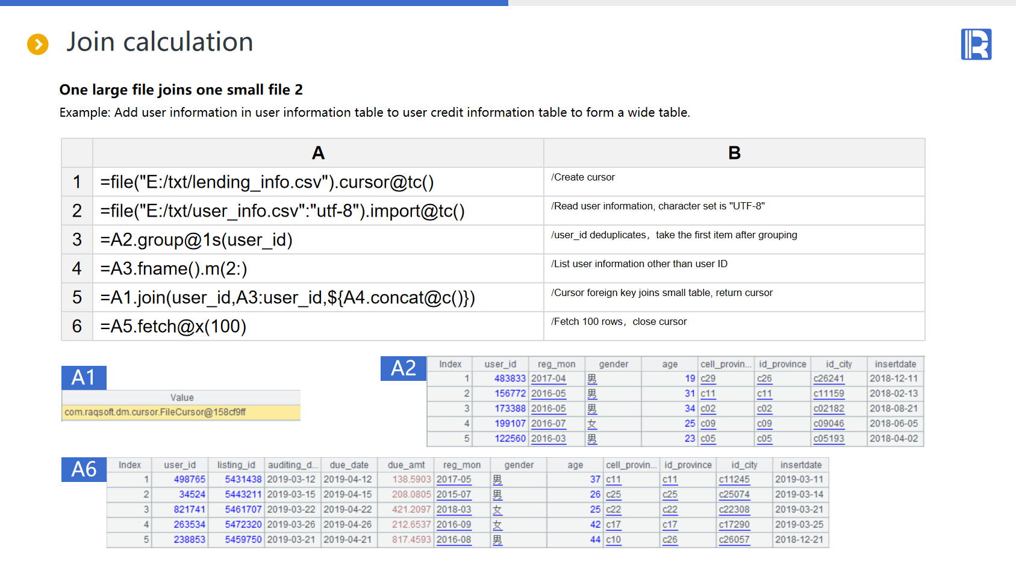This screenshot has width=1016, height=571.
Task: Click the FileCursor value cell under A1
Action: point(181,412)
